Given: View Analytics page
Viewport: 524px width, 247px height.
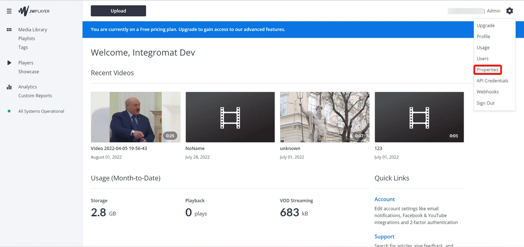Looking at the screenshot, I should (28, 87).
